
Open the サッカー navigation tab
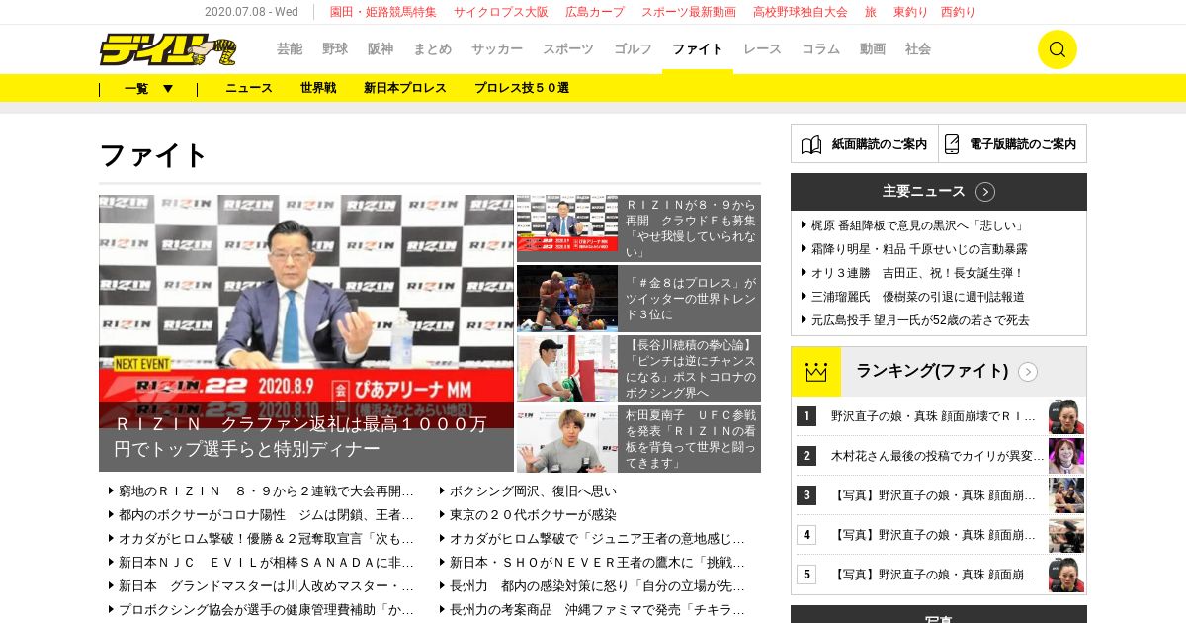[497, 48]
